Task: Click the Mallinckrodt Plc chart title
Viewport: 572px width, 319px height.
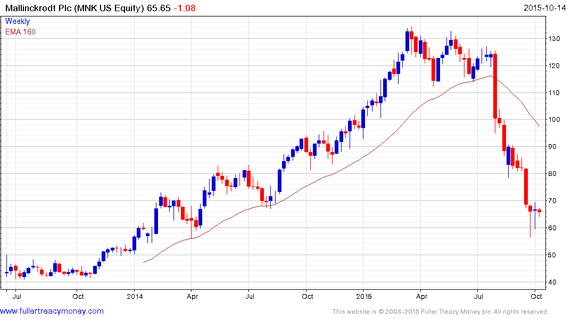Action: coord(74,8)
